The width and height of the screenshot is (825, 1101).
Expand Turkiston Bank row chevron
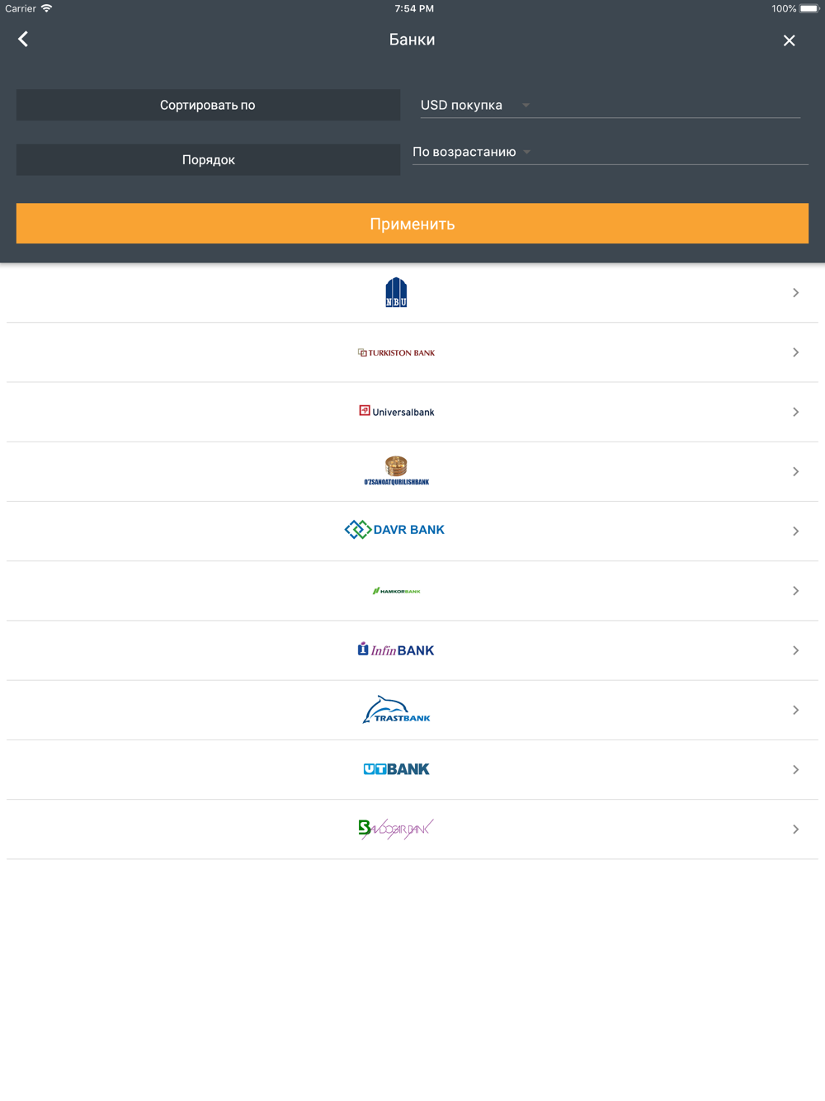pyautogui.click(x=795, y=352)
